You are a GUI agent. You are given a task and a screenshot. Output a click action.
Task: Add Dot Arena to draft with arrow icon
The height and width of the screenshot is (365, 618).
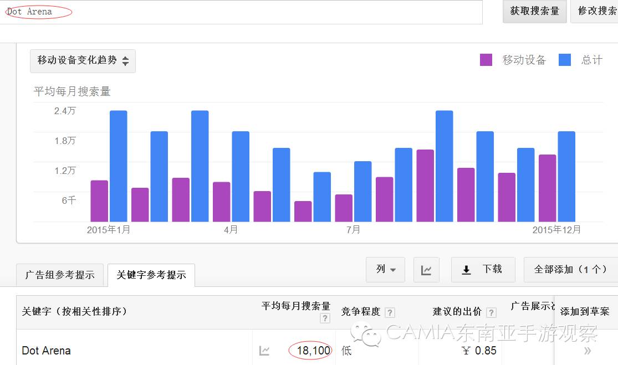(x=588, y=351)
